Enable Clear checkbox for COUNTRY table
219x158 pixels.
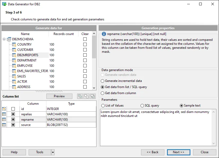(85, 45)
